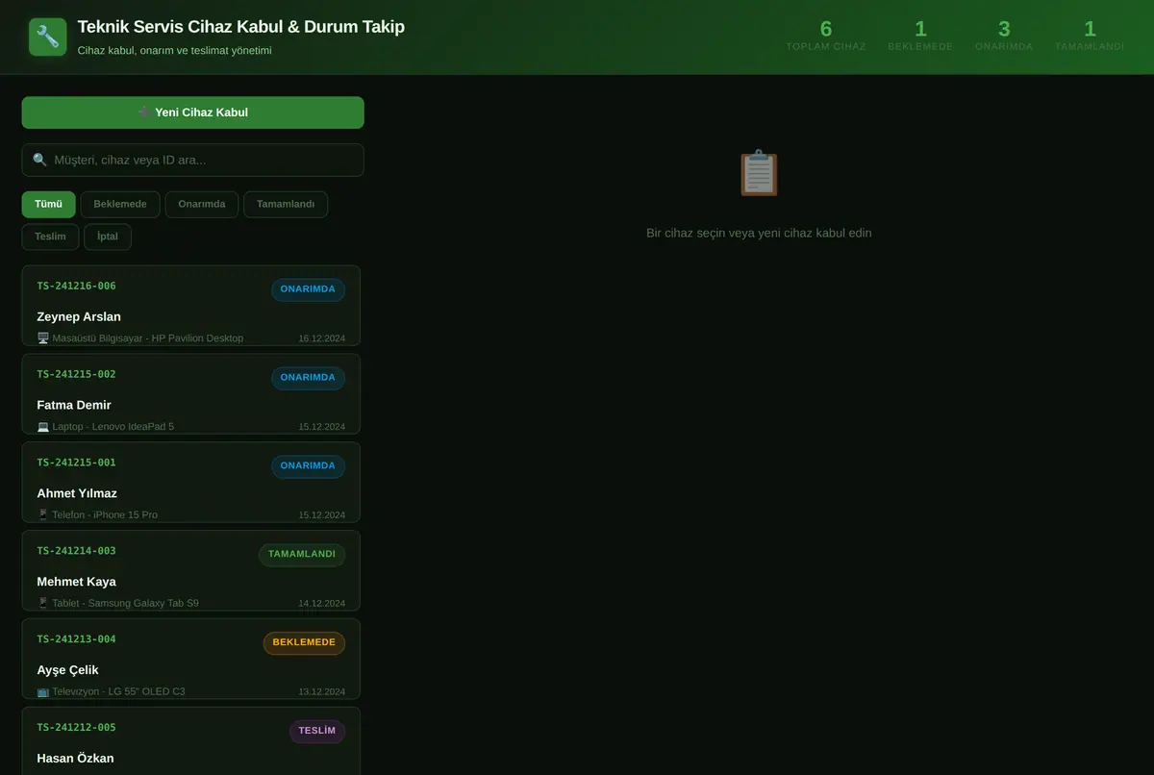
Task: Click ONARIMDA badge on Ahmet Yılmaz card
Action: point(308,466)
